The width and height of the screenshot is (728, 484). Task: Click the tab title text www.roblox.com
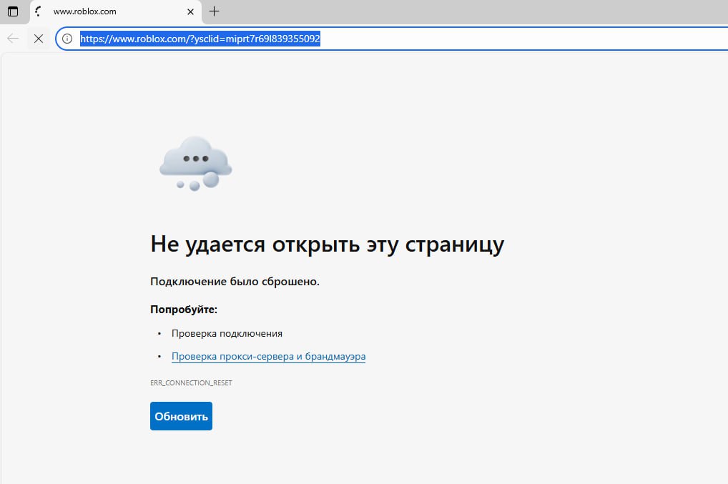pyautogui.click(x=84, y=11)
